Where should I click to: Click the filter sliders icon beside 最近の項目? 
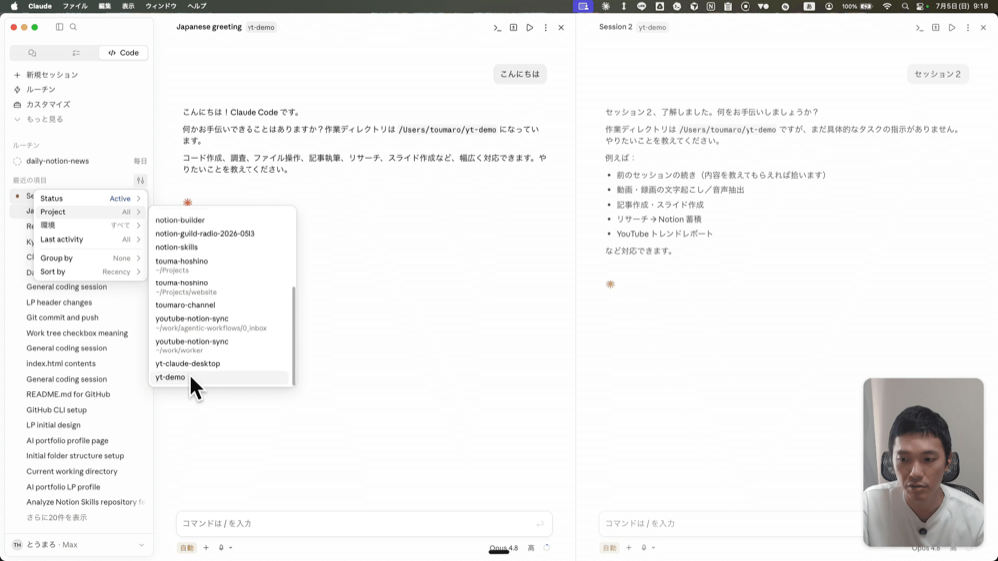coord(140,181)
